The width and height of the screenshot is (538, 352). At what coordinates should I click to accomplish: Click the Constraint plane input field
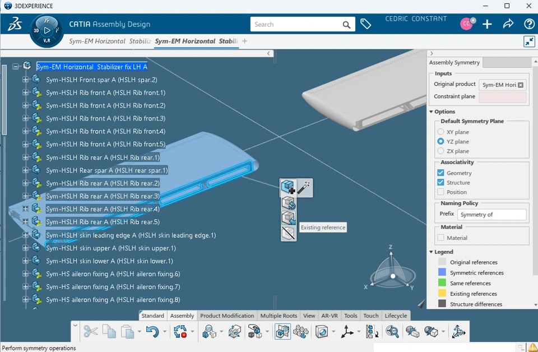tap(502, 97)
